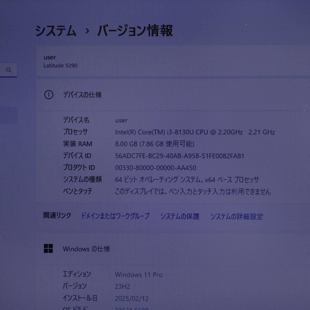The width and height of the screenshot is (310, 310).
Task: Click the バージョン情報 page heading
Action: pos(135,31)
